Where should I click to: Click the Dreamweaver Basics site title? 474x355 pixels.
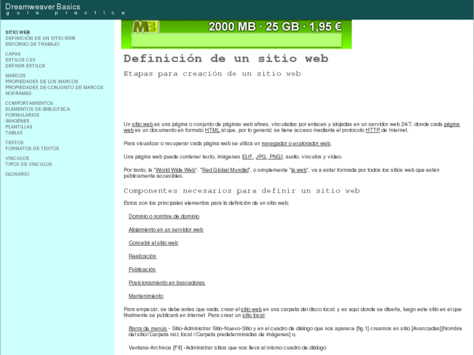pos(42,7)
